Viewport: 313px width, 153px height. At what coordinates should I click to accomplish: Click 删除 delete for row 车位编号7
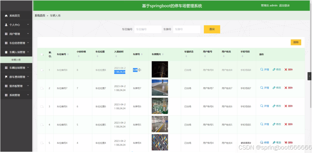tap(288, 88)
